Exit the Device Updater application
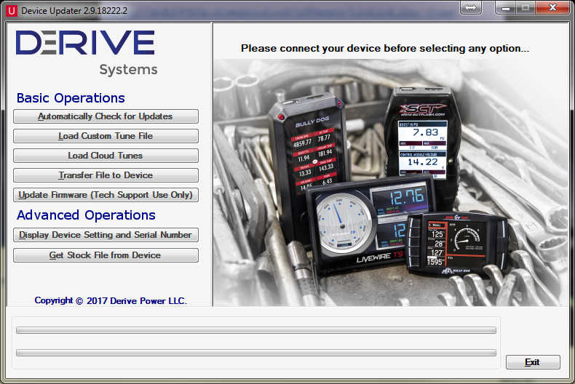The height and width of the screenshot is (384, 575). [533, 362]
